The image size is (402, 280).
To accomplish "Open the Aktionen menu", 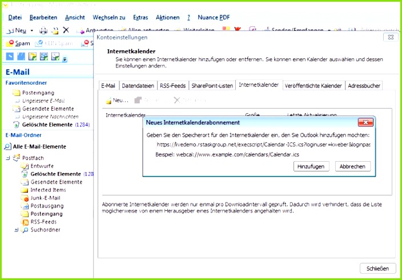I will (168, 18).
